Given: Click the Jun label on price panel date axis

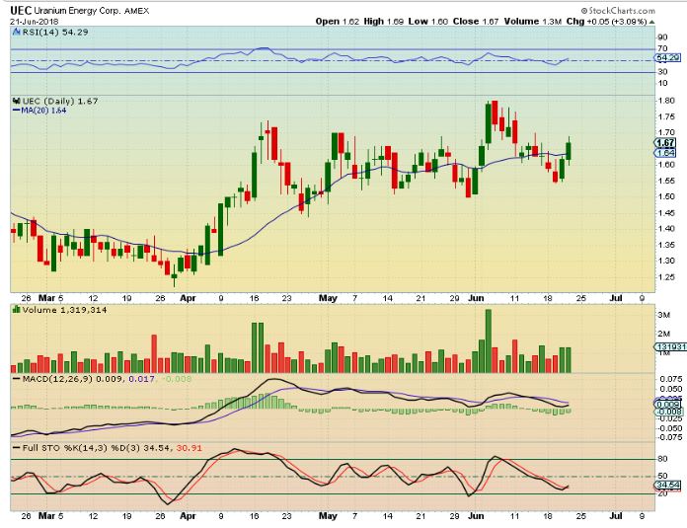Looking at the screenshot, I should point(476,298).
